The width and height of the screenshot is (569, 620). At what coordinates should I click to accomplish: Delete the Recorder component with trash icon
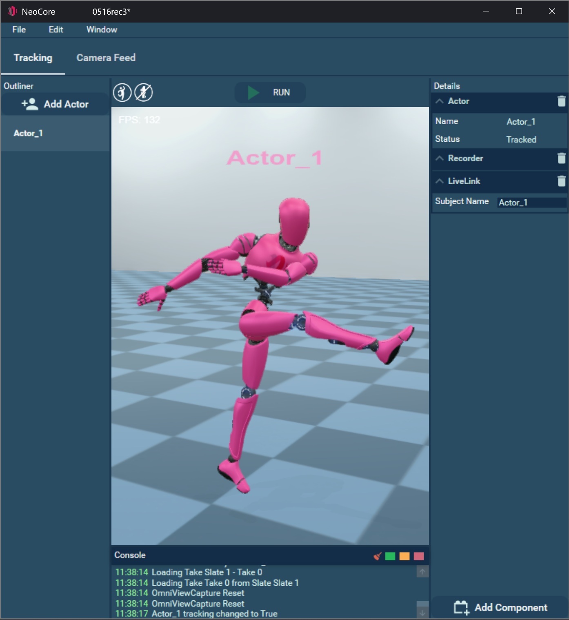click(561, 158)
